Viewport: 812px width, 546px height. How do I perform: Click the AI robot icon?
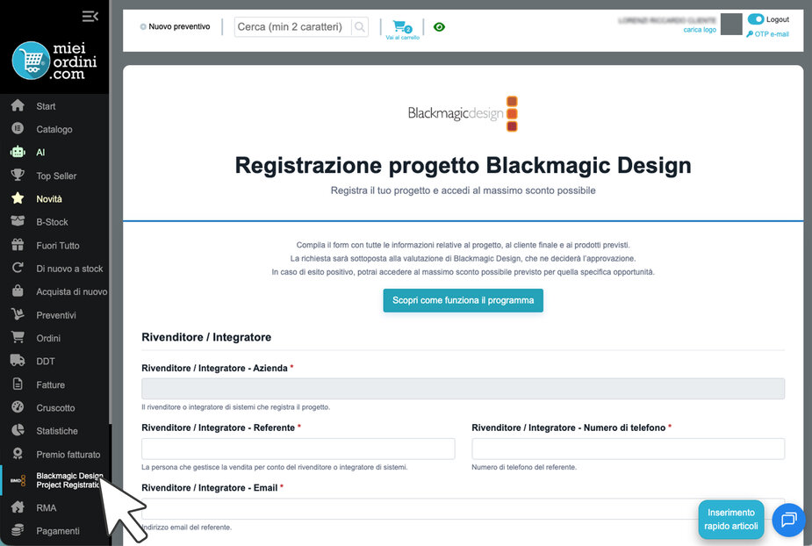coord(18,152)
